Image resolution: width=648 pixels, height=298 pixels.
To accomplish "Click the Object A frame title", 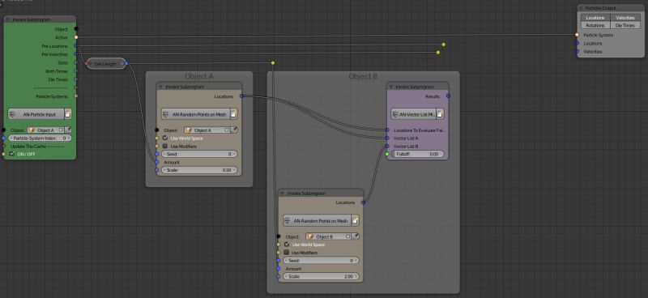I will coord(199,76).
